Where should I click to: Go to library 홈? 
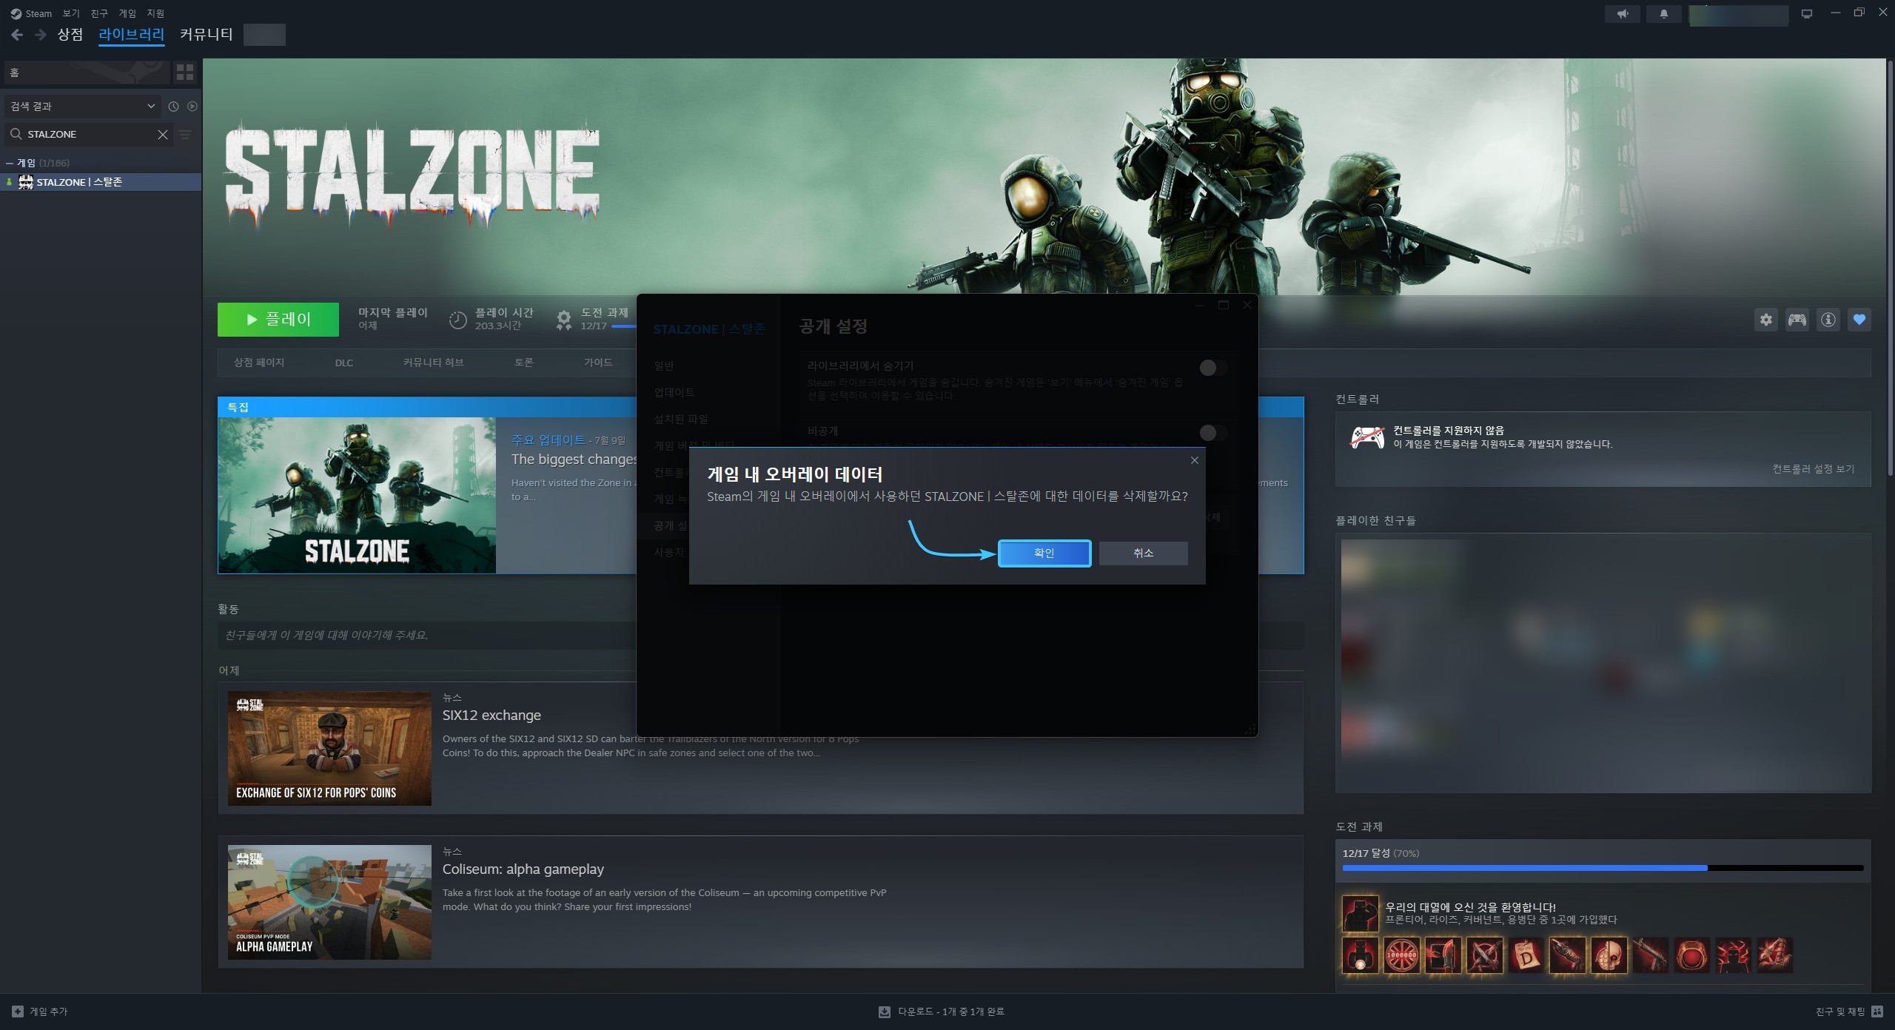point(87,73)
